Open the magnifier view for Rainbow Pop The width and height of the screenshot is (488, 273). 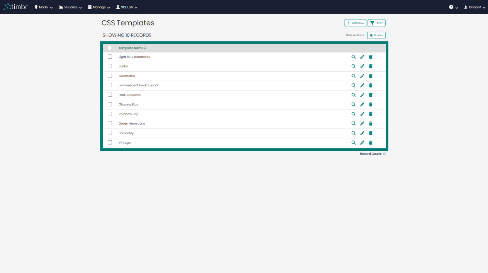[x=353, y=114]
